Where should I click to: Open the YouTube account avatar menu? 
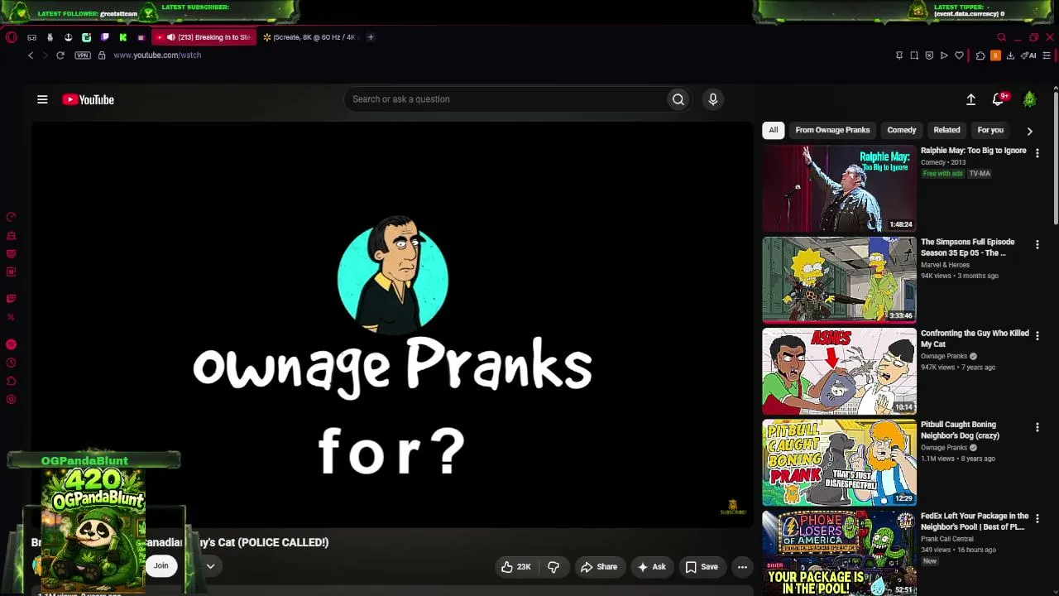pos(1030,99)
